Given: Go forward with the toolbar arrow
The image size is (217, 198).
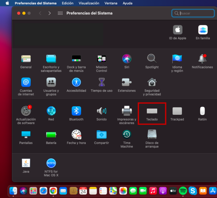Looking at the screenshot, I should point(49,13).
